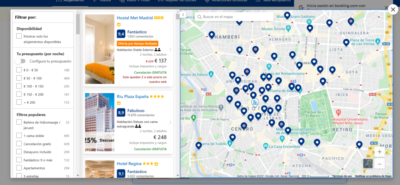Enable Mostrar solo los alojamientos disponibles
The height and width of the screenshot is (185, 400).
pyautogui.click(x=19, y=36)
